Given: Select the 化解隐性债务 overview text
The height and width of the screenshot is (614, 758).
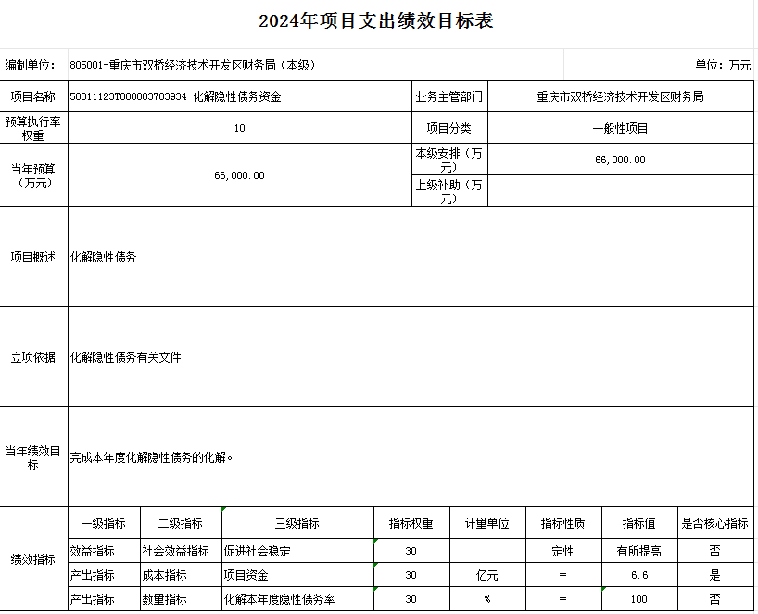Looking at the screenshot, I should tap(104, 257).
